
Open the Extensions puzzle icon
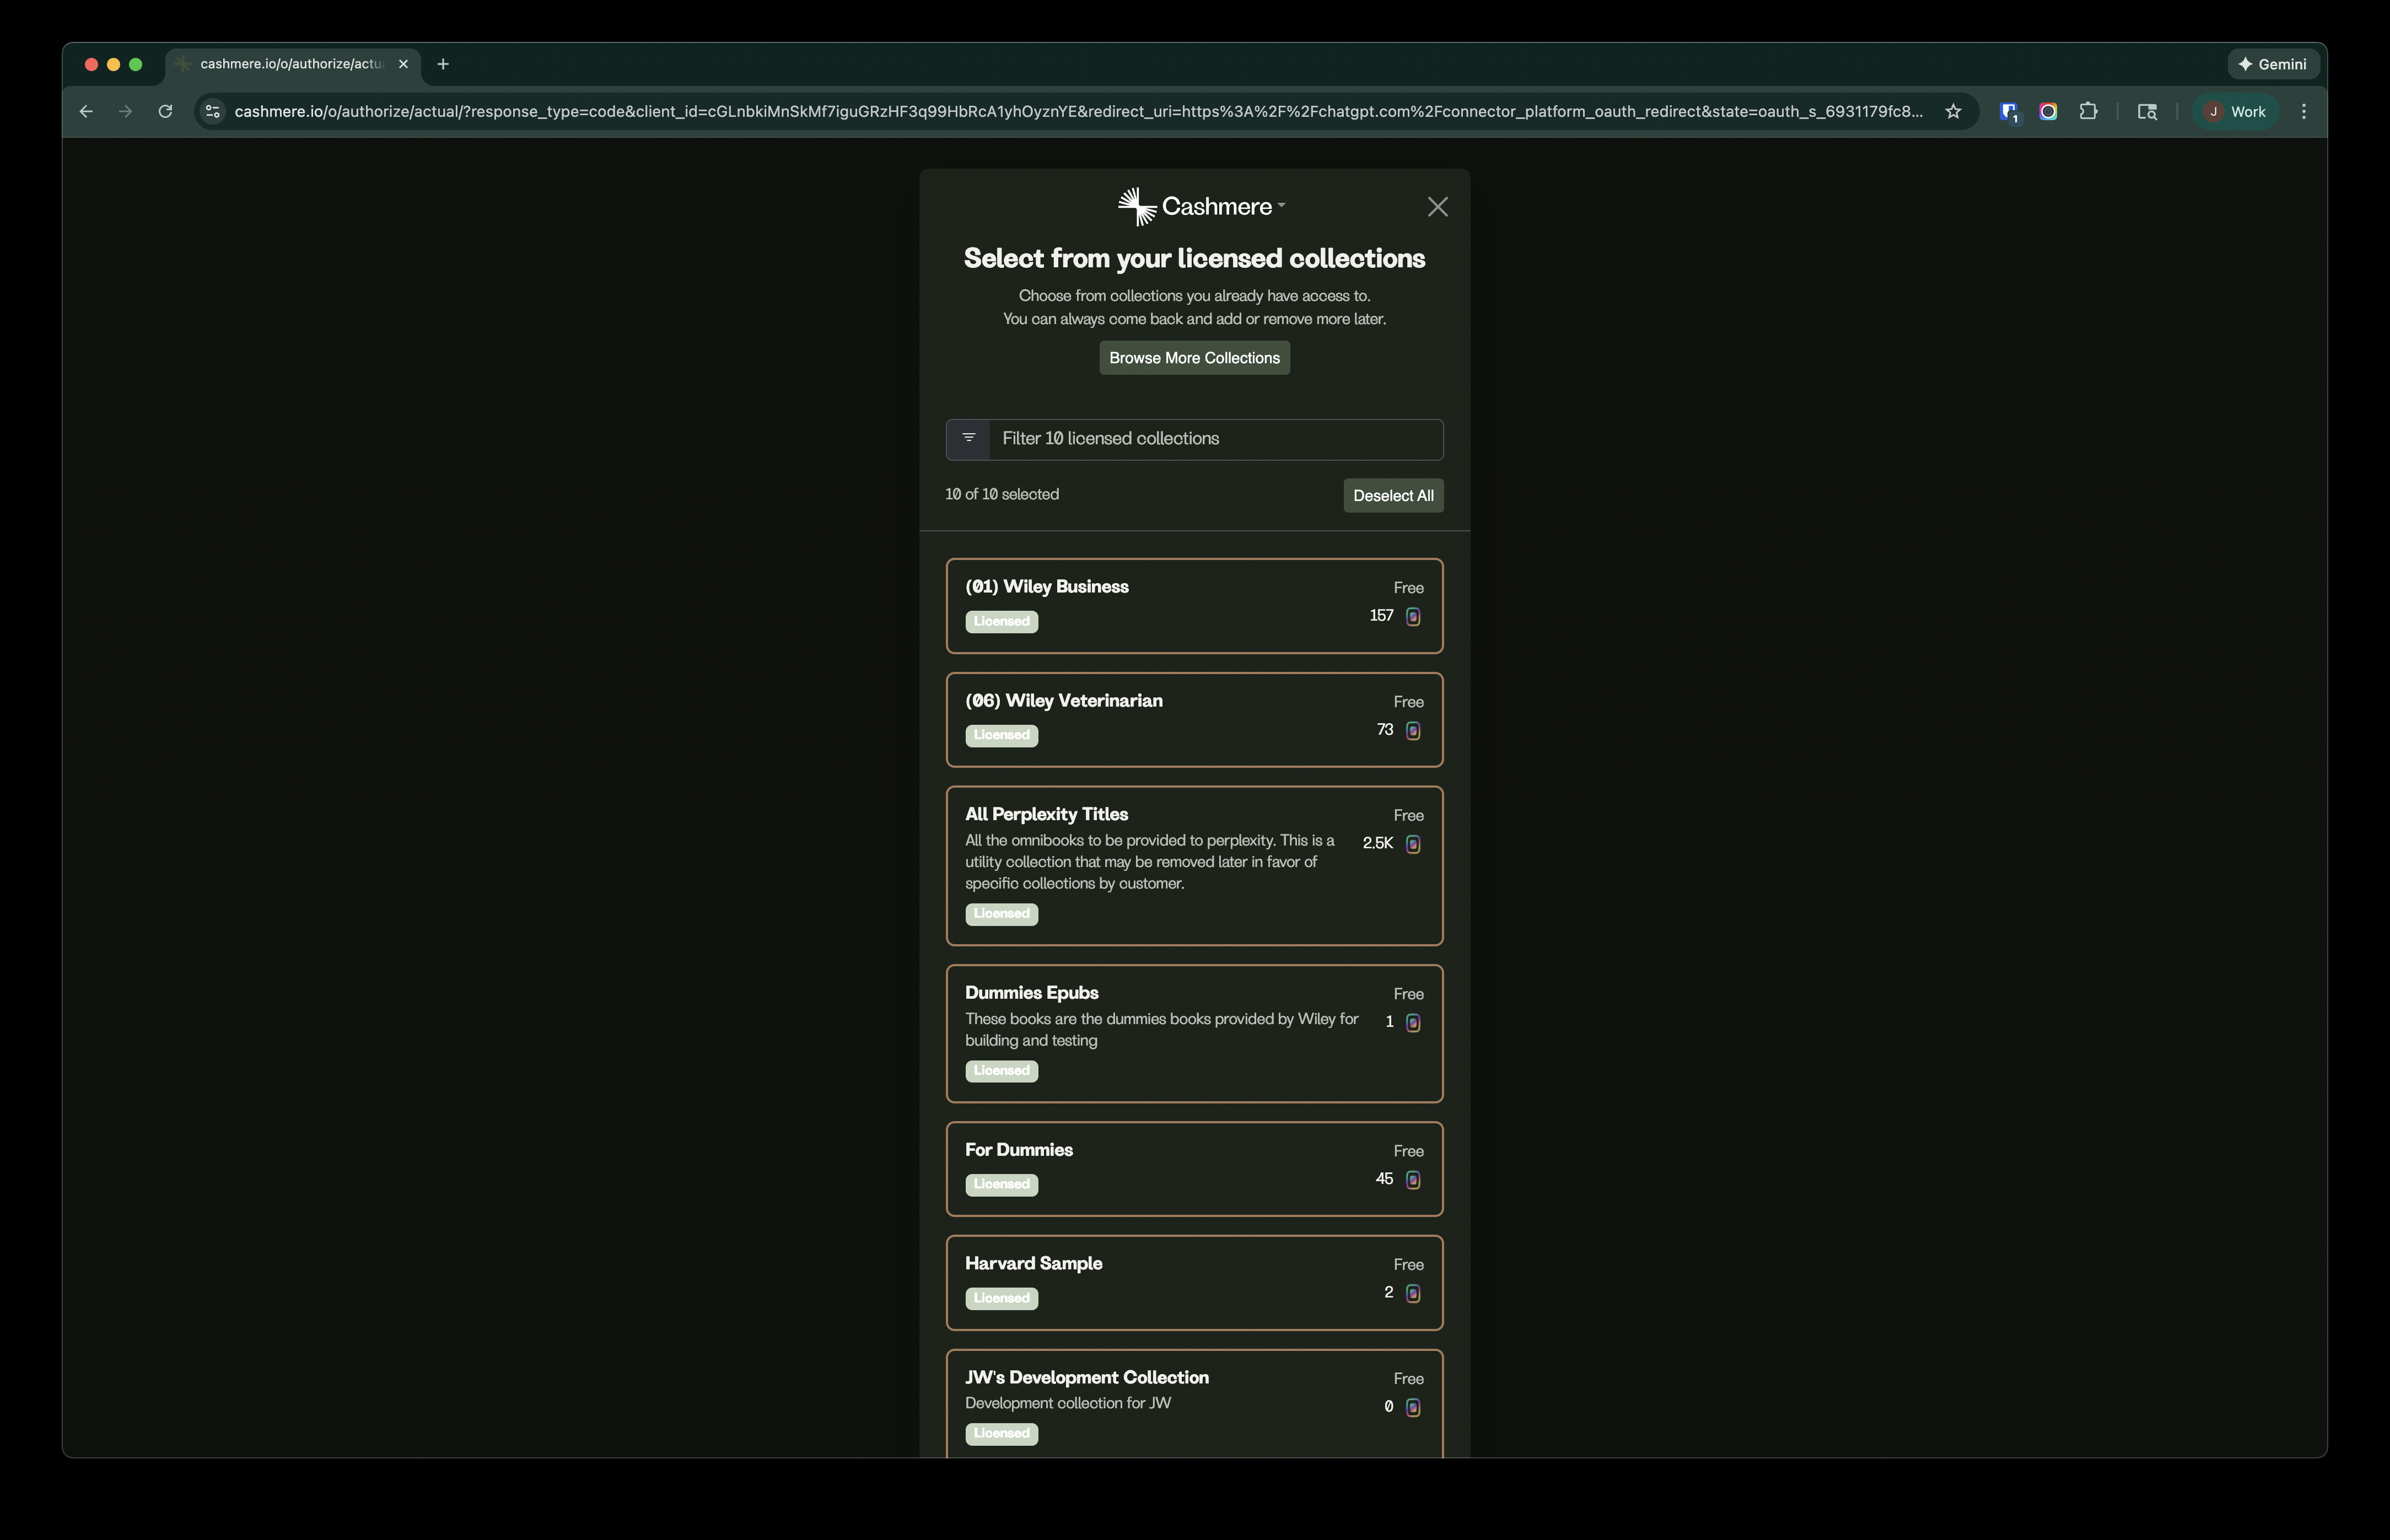point(2088,112)
